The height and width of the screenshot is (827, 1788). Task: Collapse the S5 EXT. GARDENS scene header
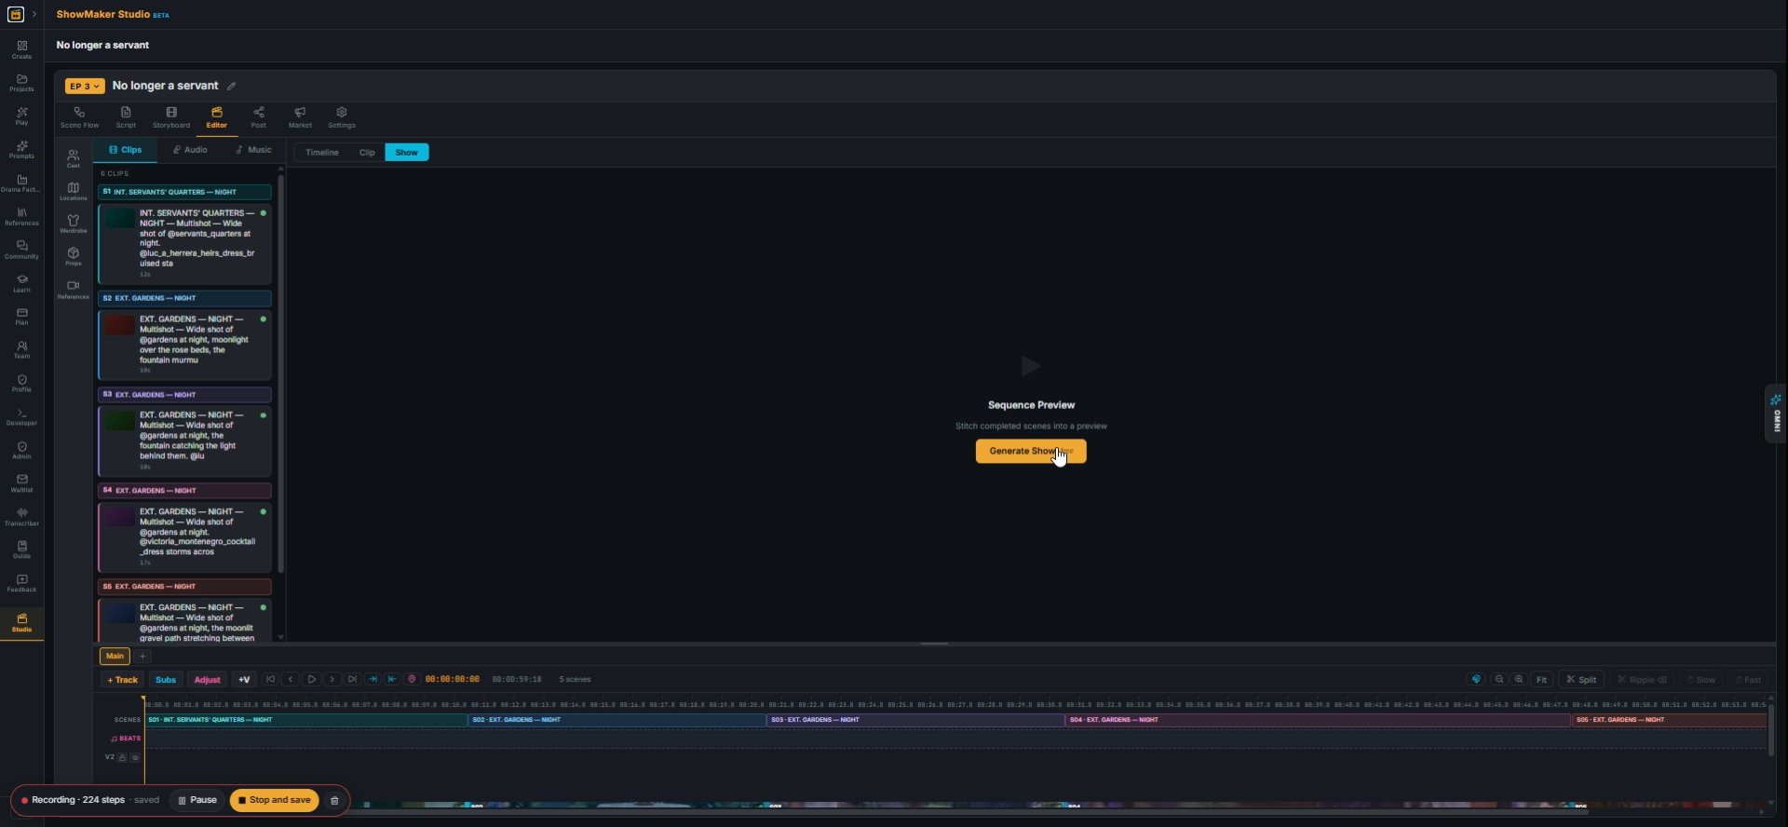[184, 587]
